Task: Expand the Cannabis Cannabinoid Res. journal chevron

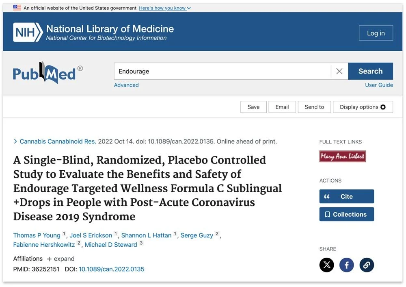Action: [15, 141]
